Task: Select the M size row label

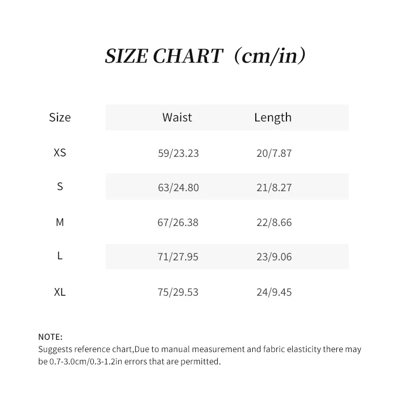Action: click(x=60, y=222)
